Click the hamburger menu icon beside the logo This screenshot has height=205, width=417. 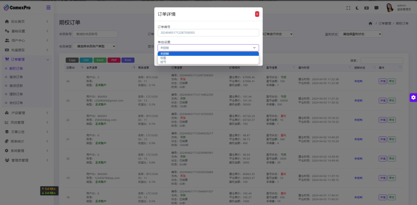(48, 7)
